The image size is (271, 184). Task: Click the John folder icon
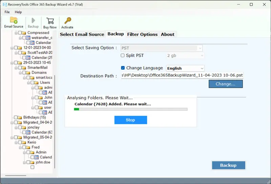click(x=41, y=98)
